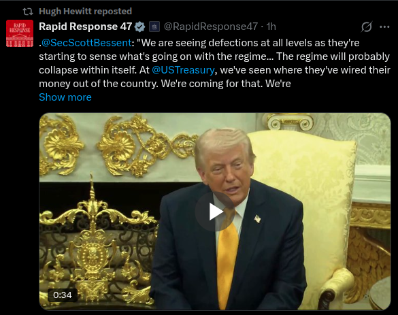Open the @SecScottBessent mention link
The image size is (398, 315).
coord(86,43)
